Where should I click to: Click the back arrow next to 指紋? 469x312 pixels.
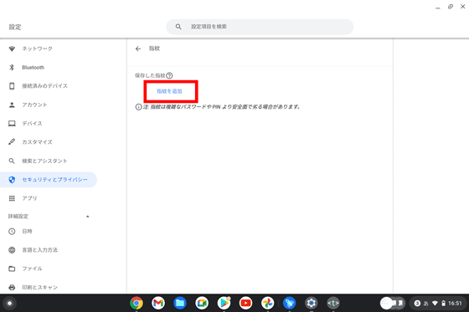tap(138, 49)
